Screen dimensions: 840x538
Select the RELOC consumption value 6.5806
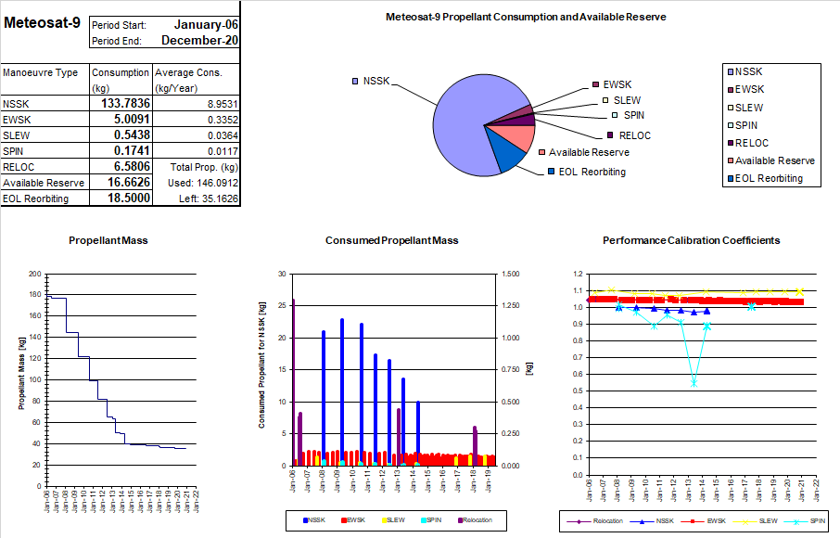132,167
